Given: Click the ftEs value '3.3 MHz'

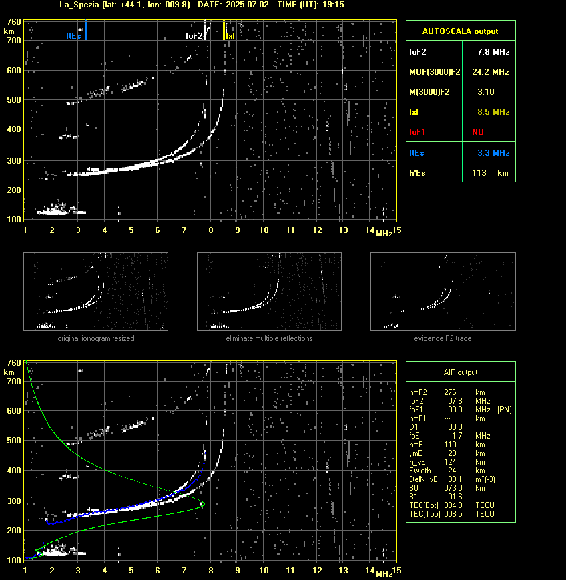Looking at the screenshot, I should click(x=493, y=152).
